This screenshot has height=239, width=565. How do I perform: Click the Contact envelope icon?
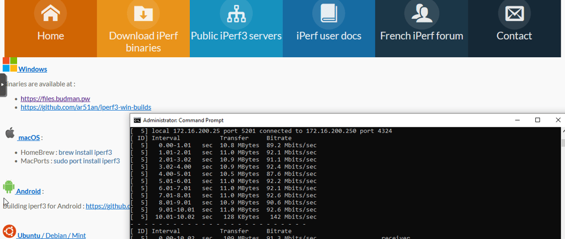coord(514,13)
